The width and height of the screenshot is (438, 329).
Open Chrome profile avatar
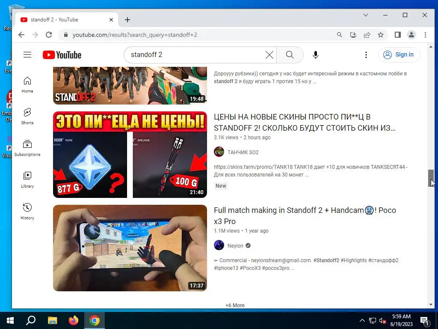tap(411, 35)
